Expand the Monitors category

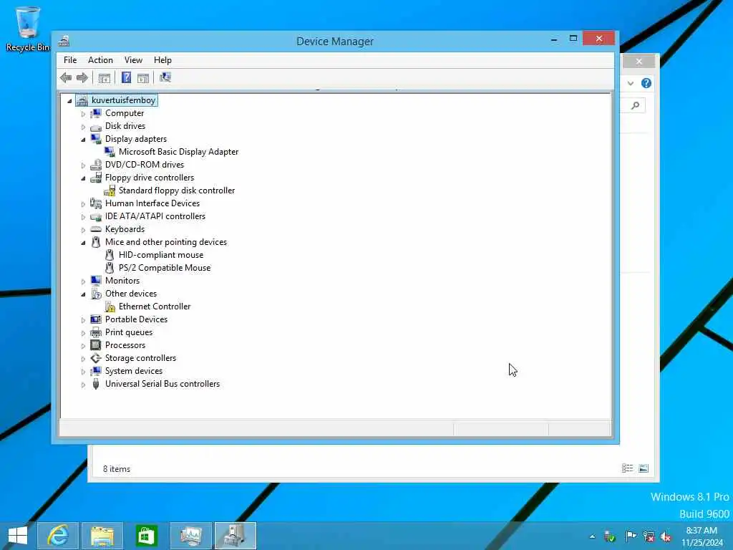[x=83, y=281]
